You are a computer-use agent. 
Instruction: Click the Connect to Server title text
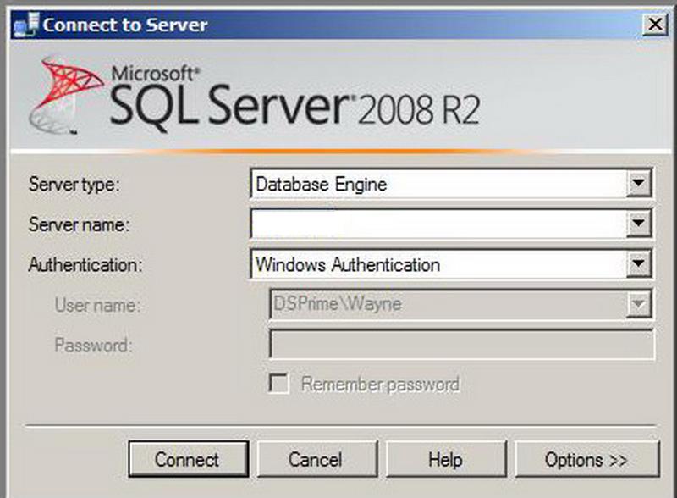[x=125, y=25]
